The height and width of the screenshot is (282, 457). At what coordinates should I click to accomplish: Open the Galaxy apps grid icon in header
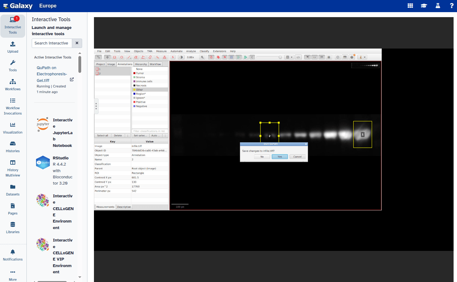[x=410, y=6]
